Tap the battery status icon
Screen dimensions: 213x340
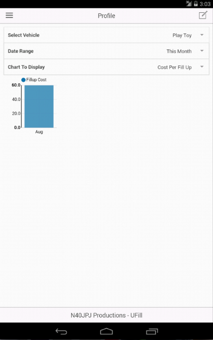195,4
